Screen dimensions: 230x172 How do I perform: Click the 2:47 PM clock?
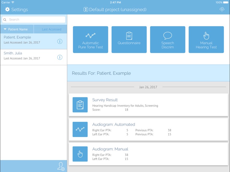(115, 2)
